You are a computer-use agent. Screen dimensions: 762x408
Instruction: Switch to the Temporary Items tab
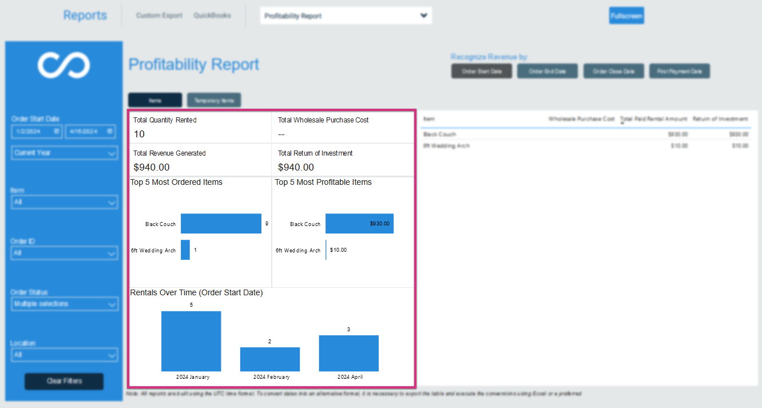point(214,100)
